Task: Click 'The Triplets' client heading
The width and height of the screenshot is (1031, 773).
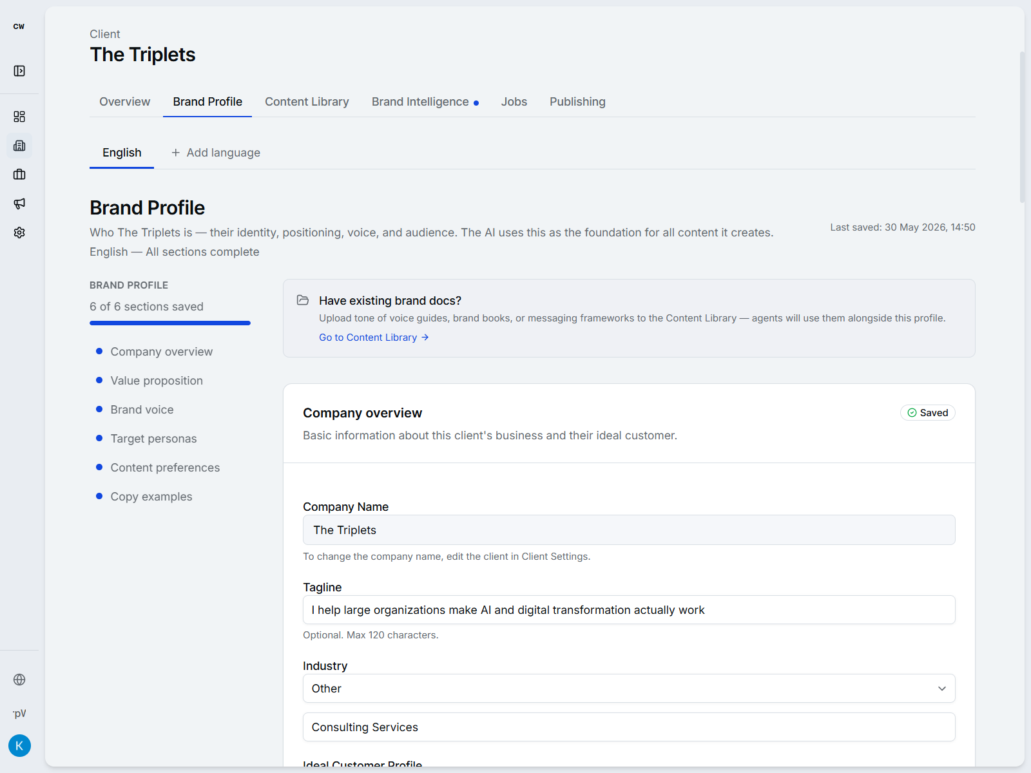Action: (142, 55)
